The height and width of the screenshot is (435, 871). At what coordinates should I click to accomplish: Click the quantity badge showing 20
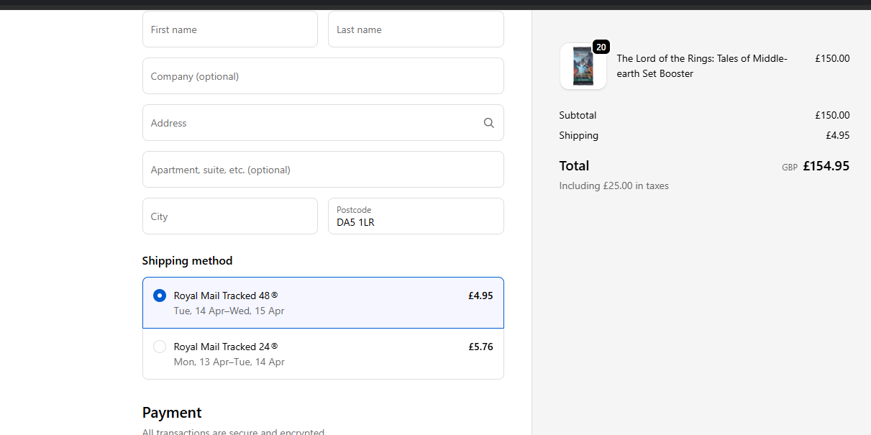click(x=601, y=47)
